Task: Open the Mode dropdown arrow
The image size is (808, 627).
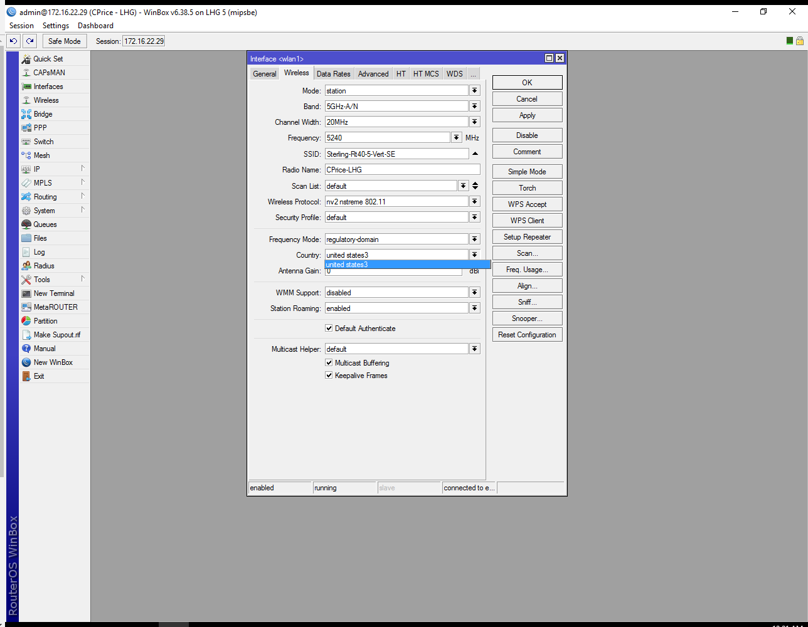Action: [475, 91]
